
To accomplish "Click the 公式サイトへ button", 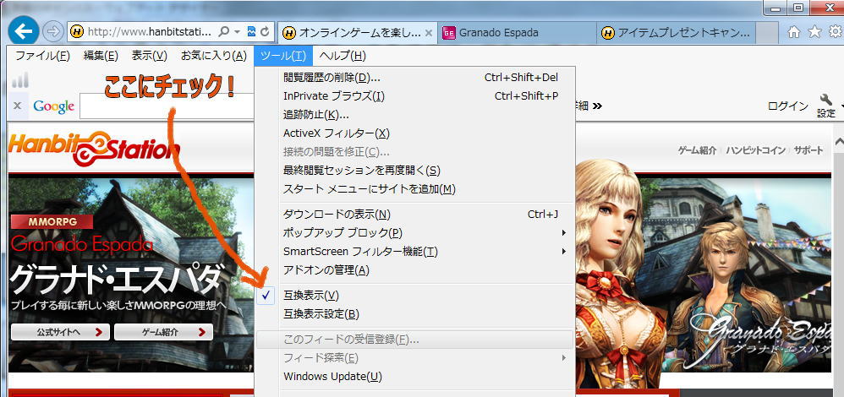I will [x=60, y=332].
